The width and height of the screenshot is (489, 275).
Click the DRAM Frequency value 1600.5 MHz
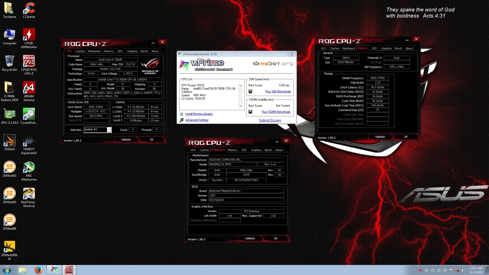pyautogui.click(x=377, y=78)
